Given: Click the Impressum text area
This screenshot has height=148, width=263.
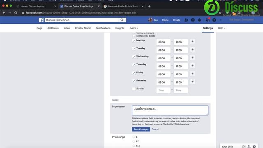Looking at the screenshot, I should click(x=170, y=111).
